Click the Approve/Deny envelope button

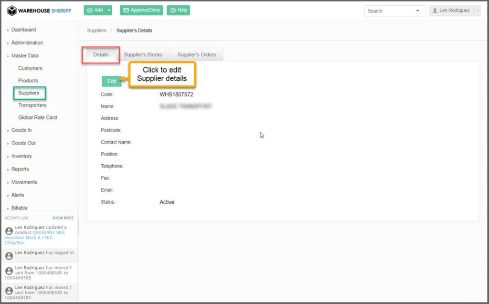[141, 10]
